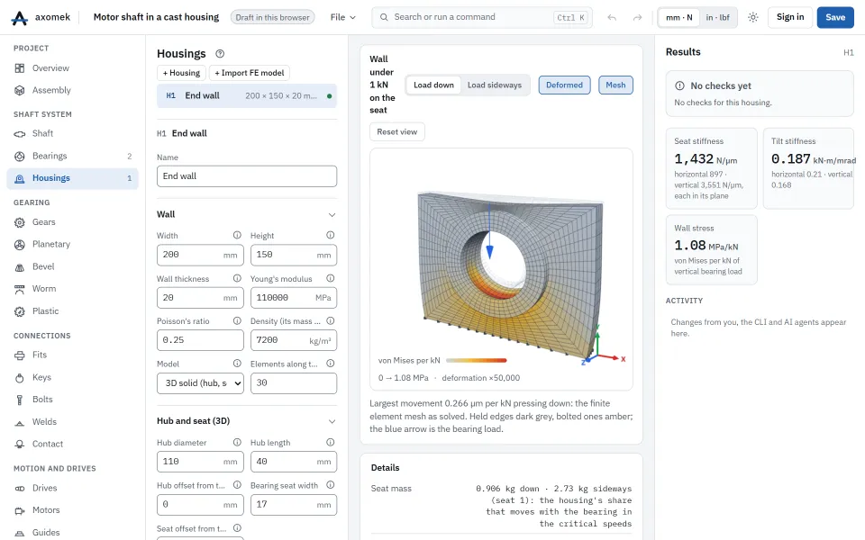Toggle the light/dark theme sun icon
This screenshot has height=540, width=865.
click(753, 17)
